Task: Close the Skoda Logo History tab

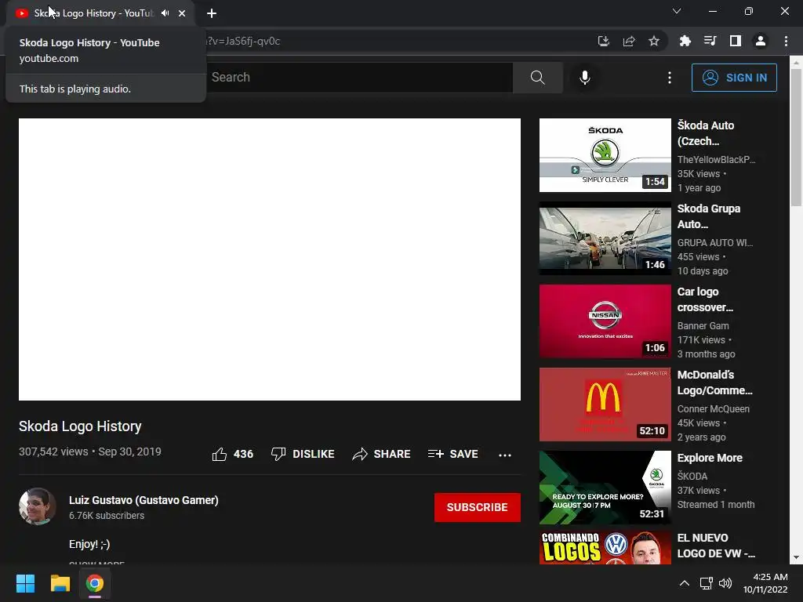Action: (x=182, y=13)
